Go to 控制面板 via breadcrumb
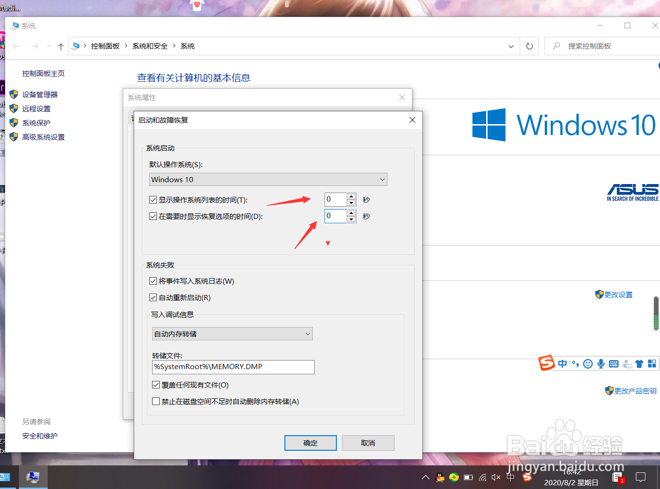660x489 pixels. tap(105, 46)
